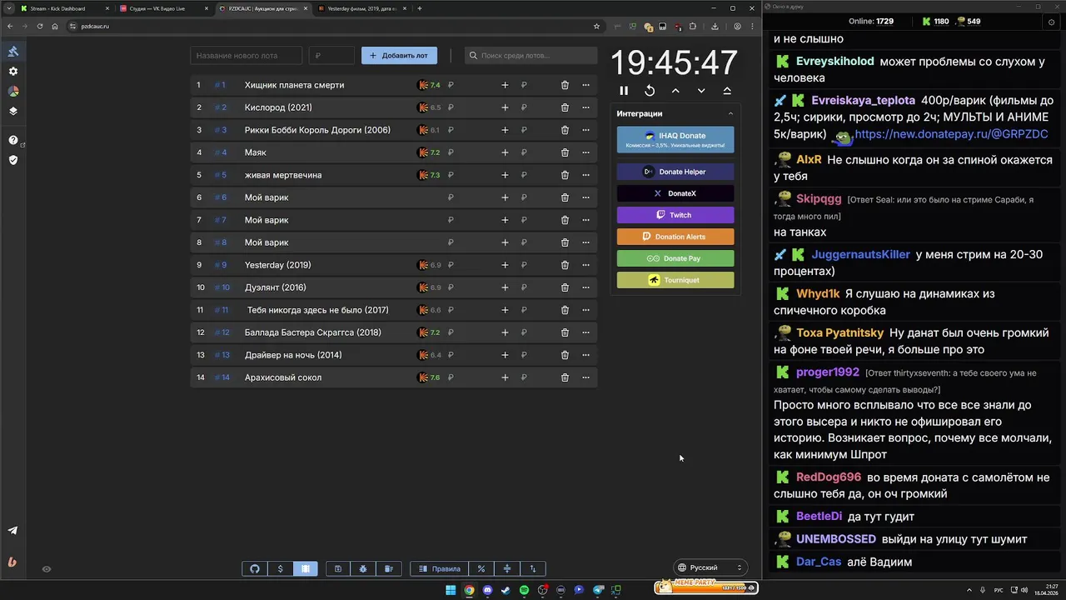Click the dollar sign bottom toolbar button
This screenshot has width=1066, height=600.
(x=281, y=568)
